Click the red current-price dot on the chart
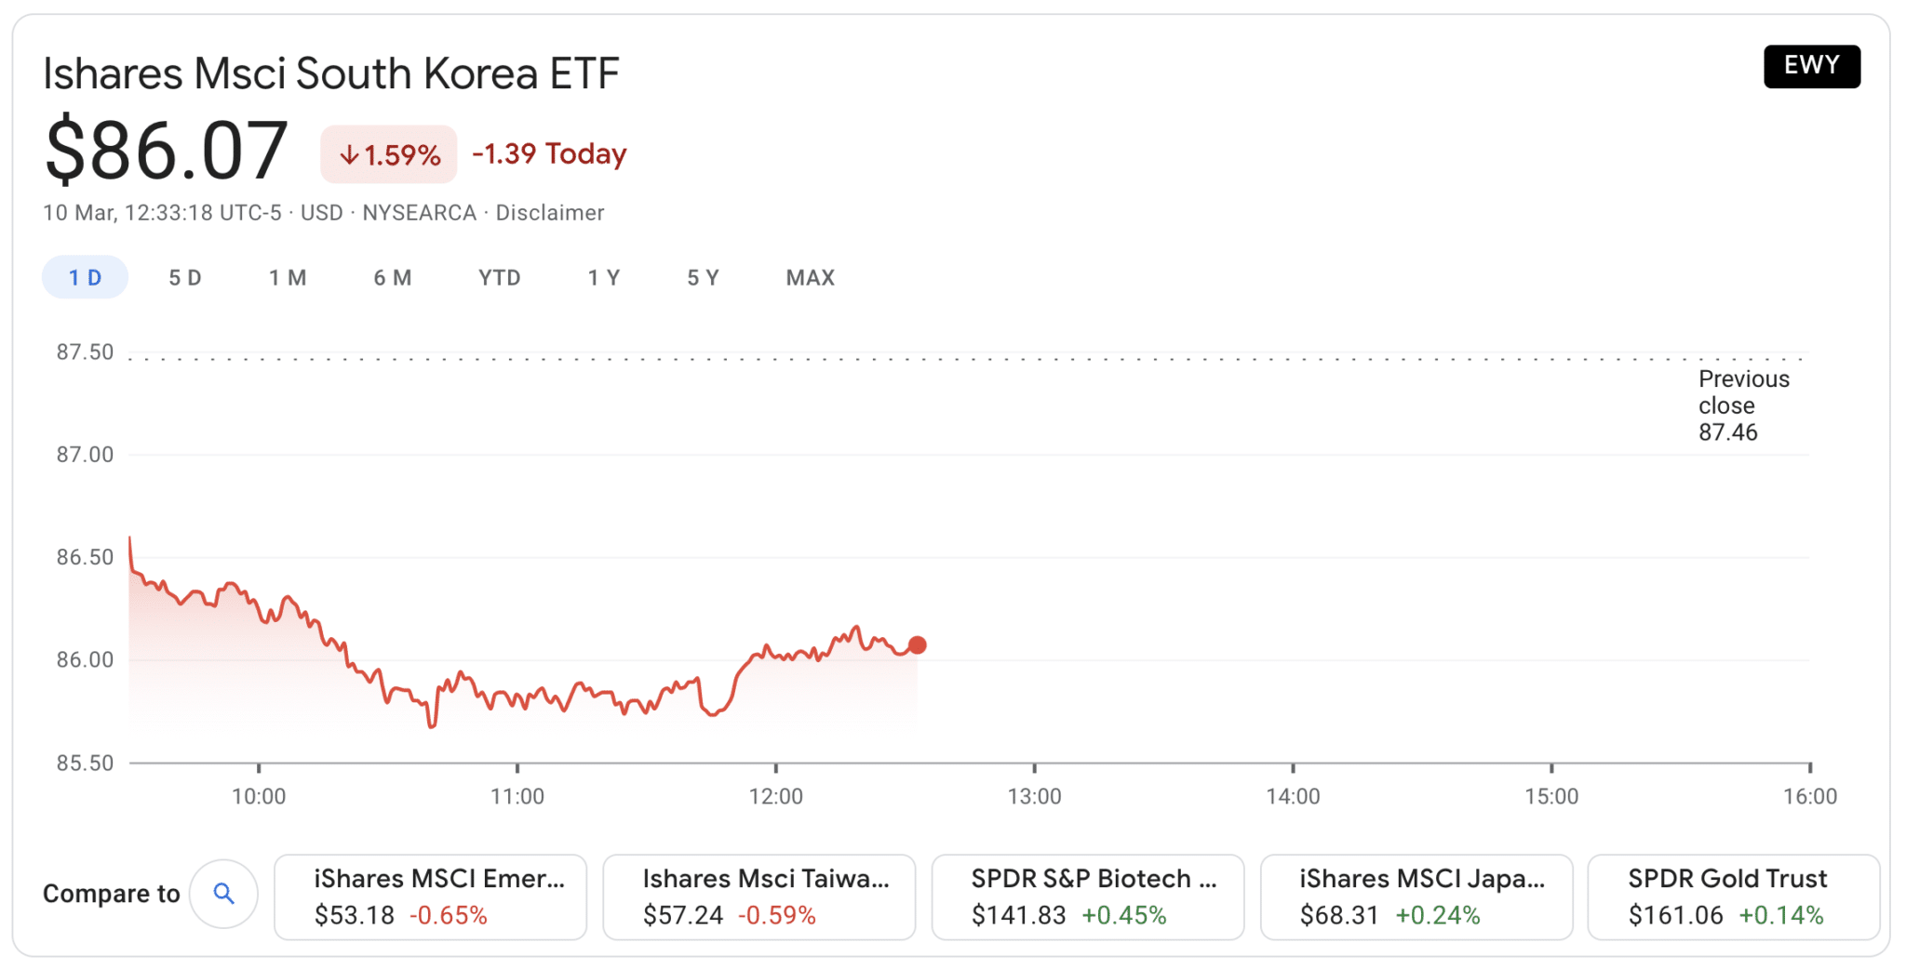This screenshot has width=1906, height=969. [x=918, y=644]
